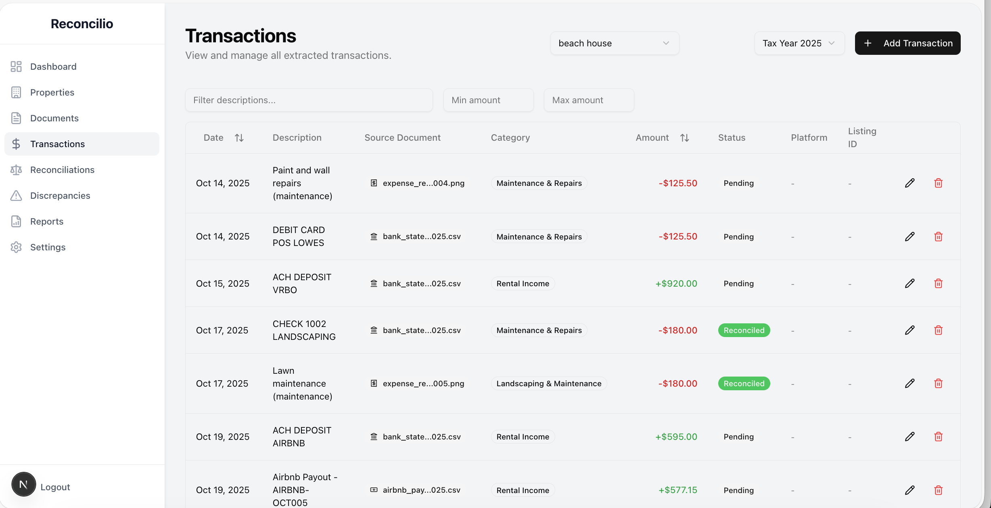
Task: Delete the Paint and wall repairs transaction
Action: tap(938, 183)
